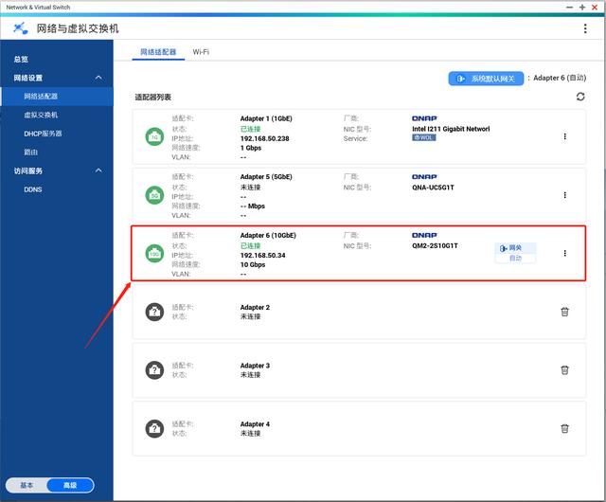Click Adapter 4 unknown port icon
Viewport: 606px width, 502px height.
pos(154,428)
